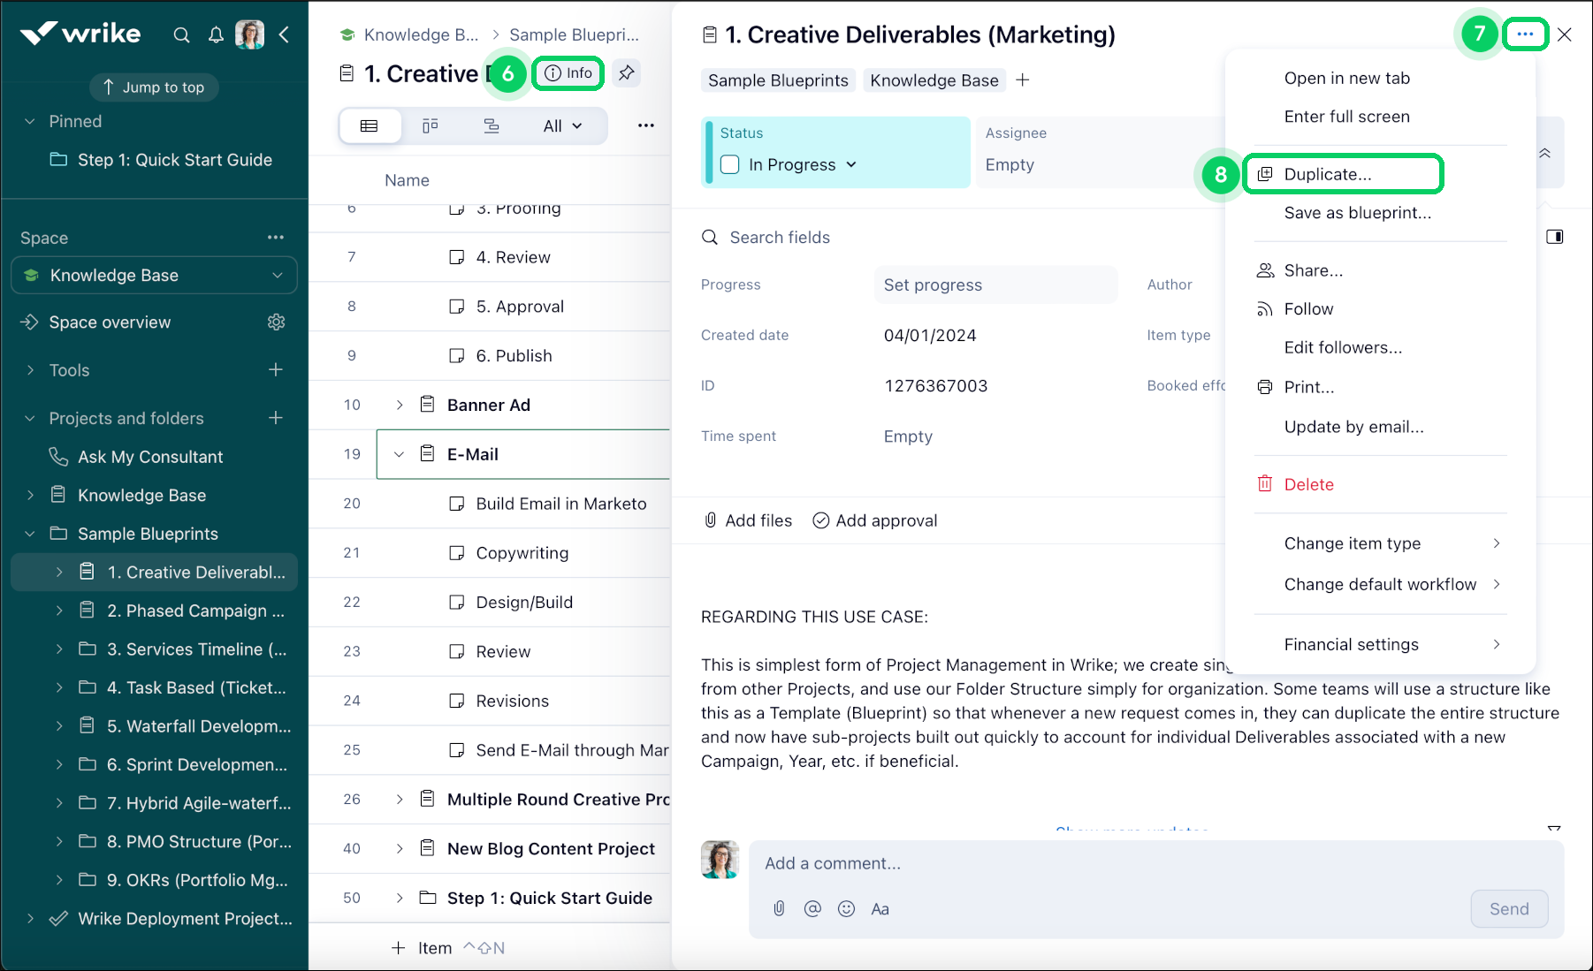Click Set progress to adjust progress
Viewport: 1593px width, 971px height.
point(933,284)
